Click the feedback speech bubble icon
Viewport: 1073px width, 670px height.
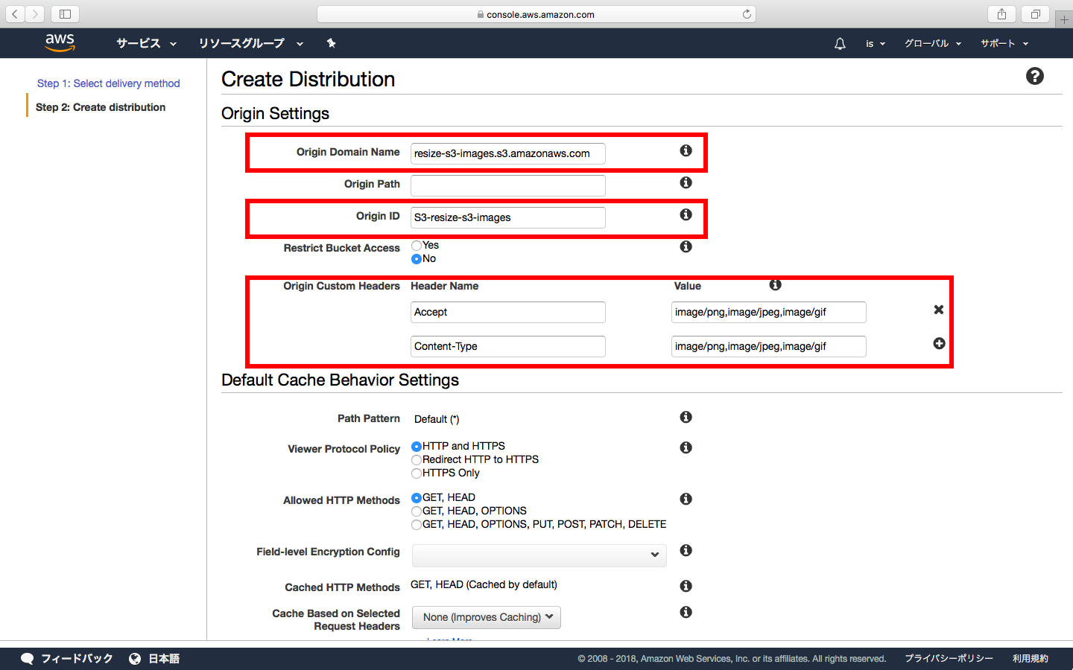[x=28, y=658]
